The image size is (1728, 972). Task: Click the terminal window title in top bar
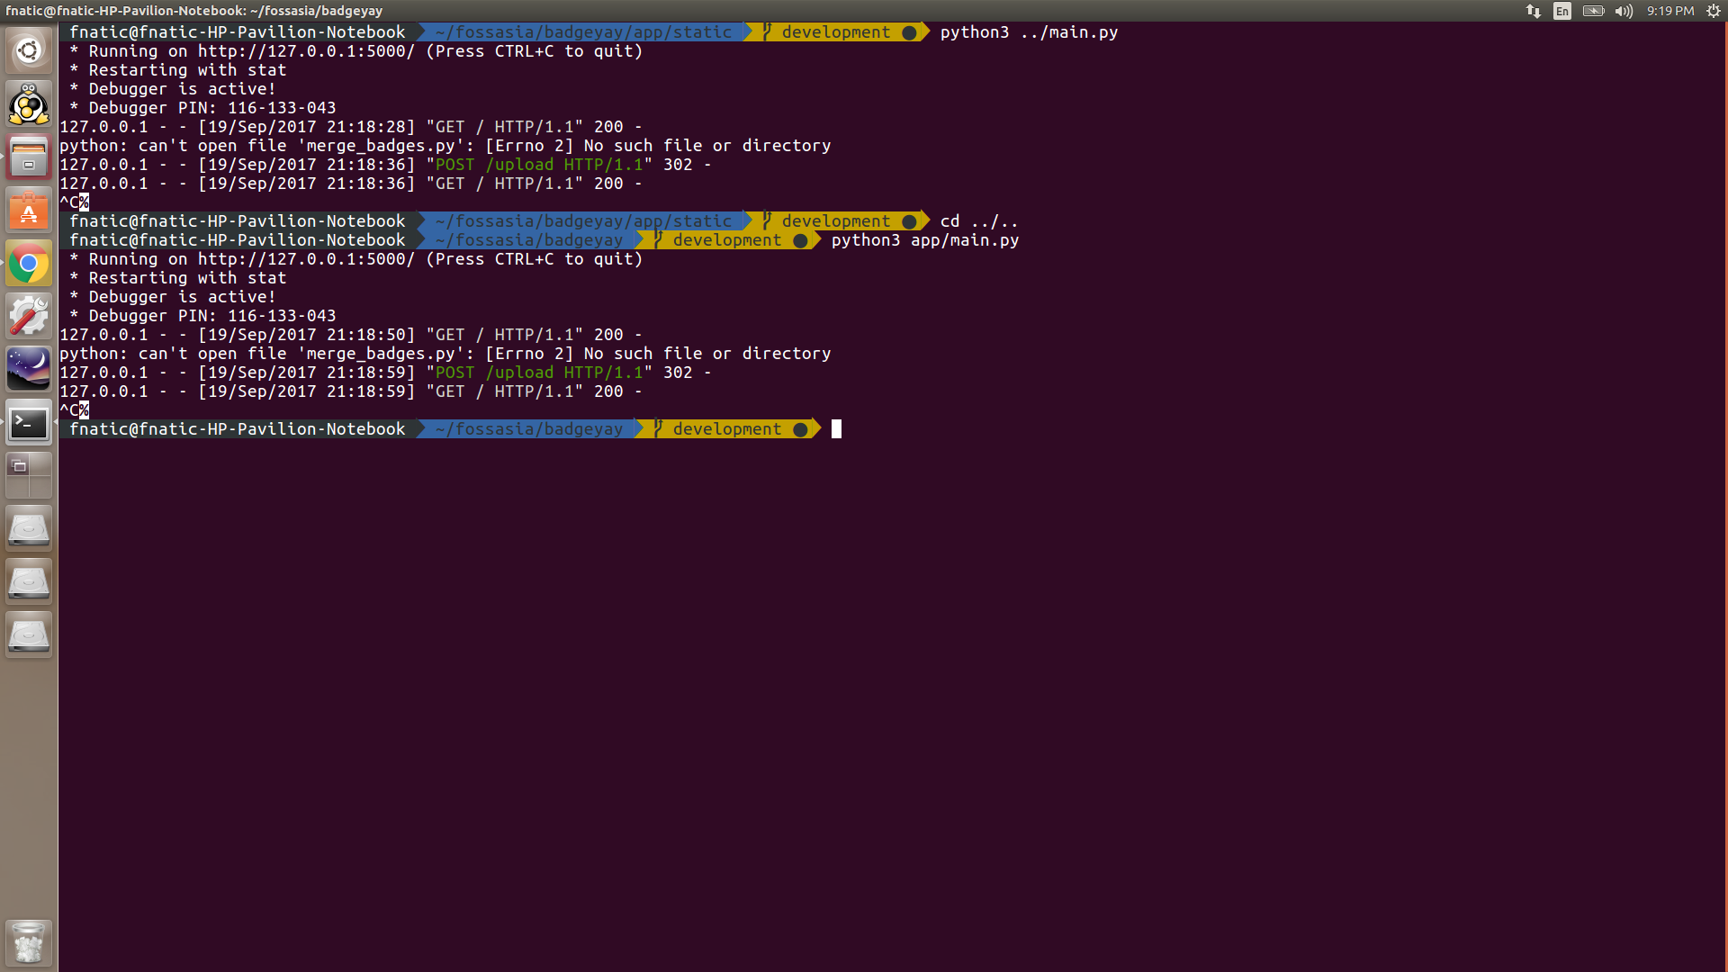coord(194,11)
